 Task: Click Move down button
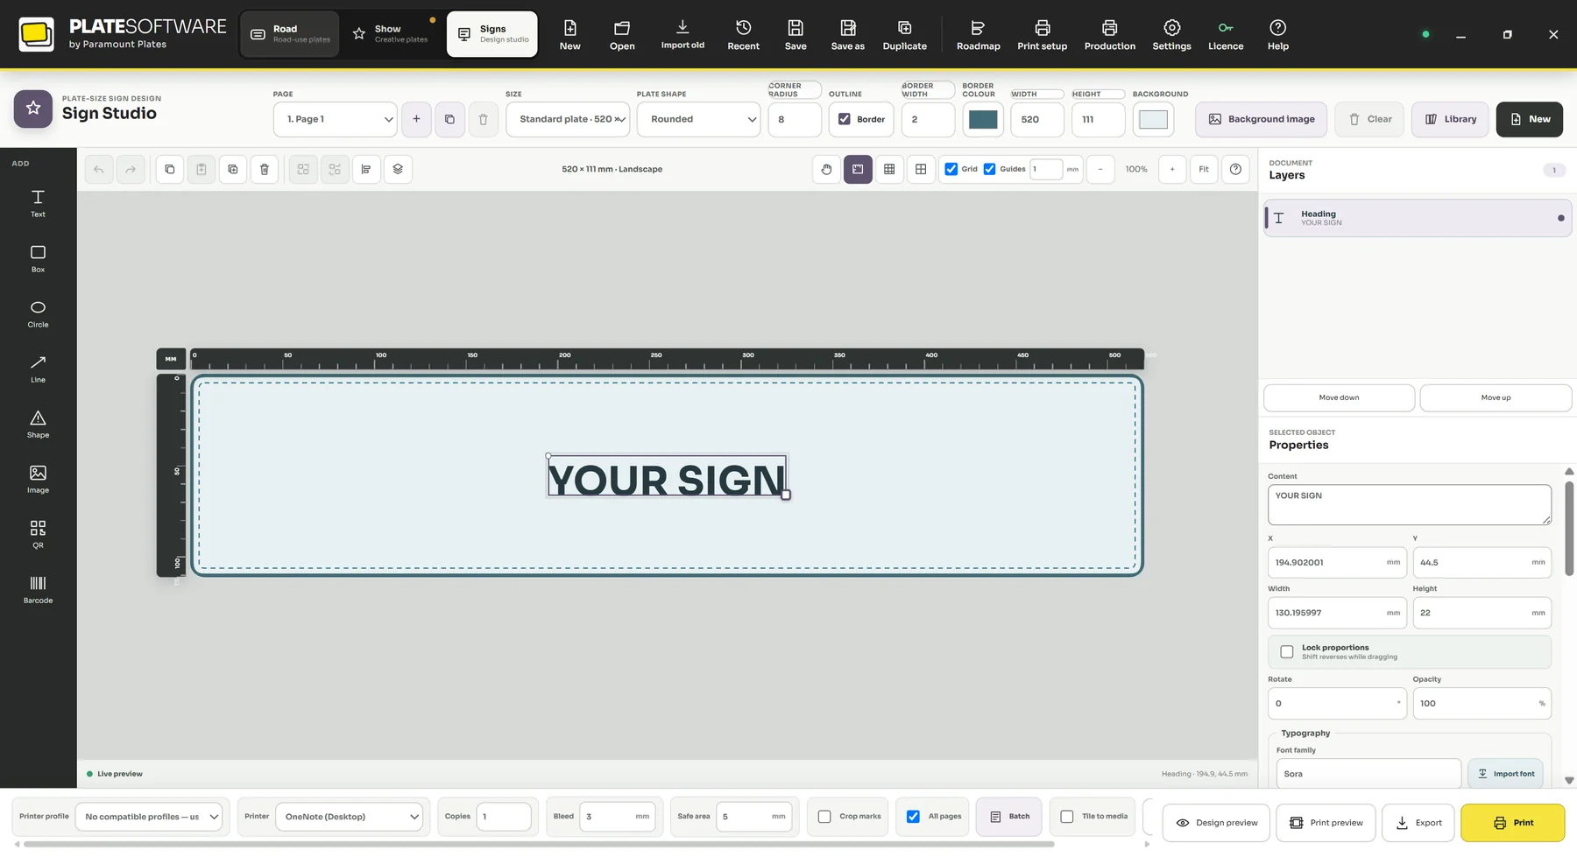1339,397
